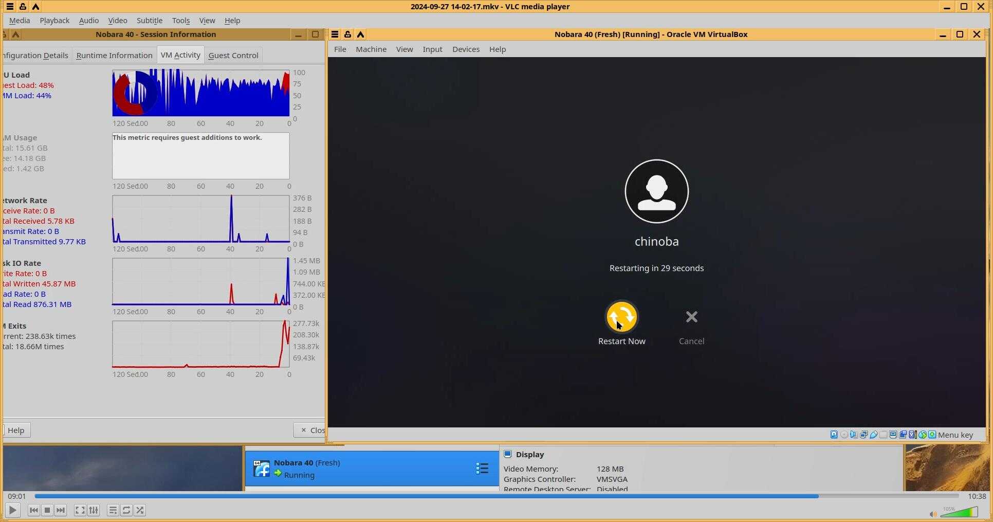Screen dimensions: 993x522
Task: Select the VM Activity tab
Action: coord(180,55)
